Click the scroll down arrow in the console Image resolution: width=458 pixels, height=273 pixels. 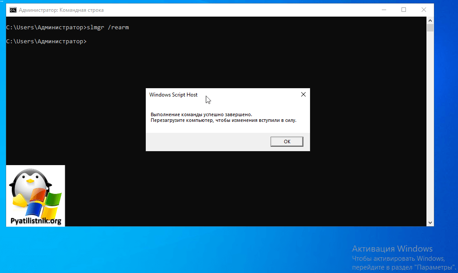click(x=430, y=223)
